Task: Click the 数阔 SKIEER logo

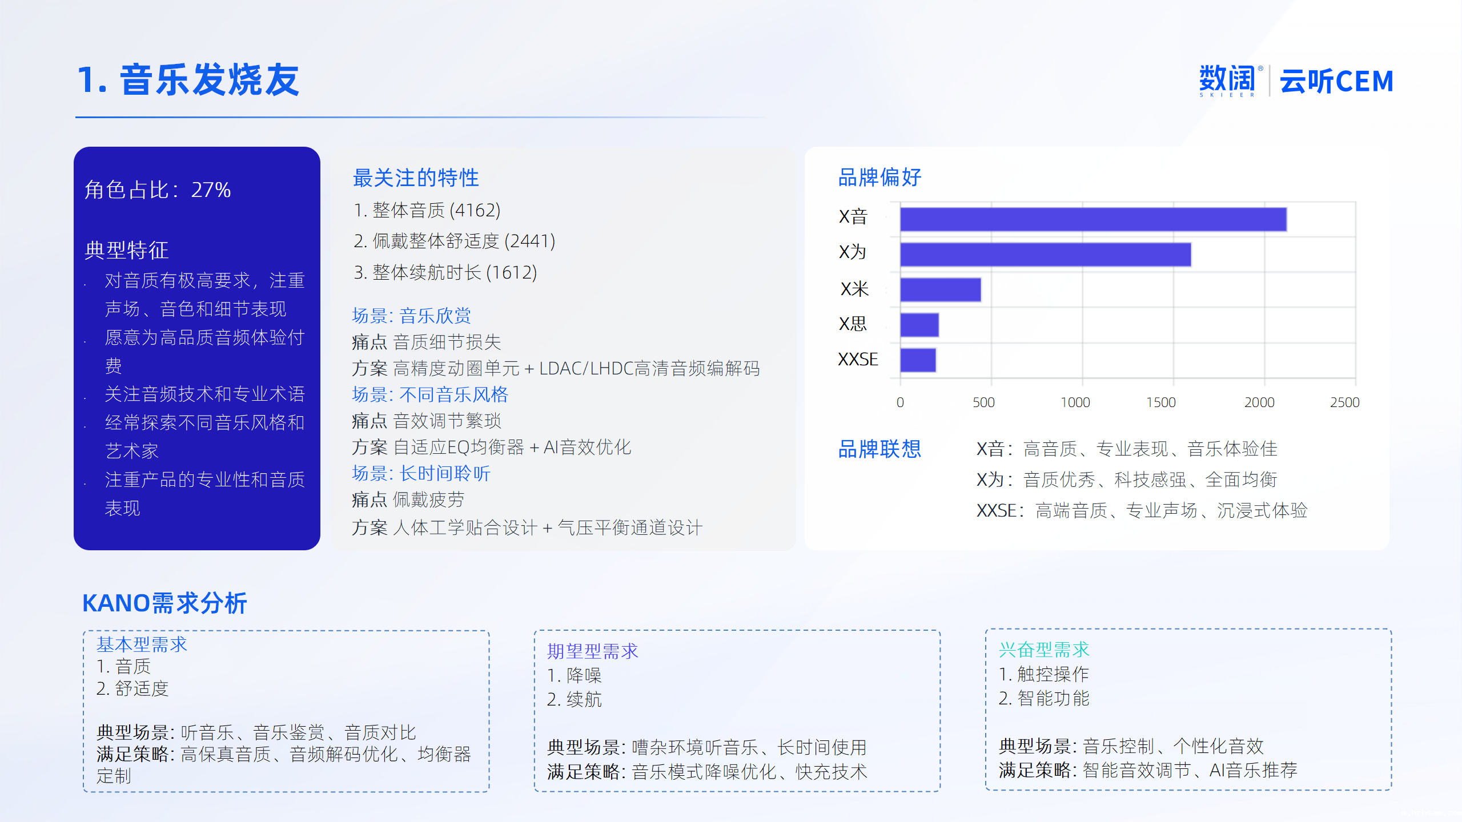Action: click(x=1229, y=80)
